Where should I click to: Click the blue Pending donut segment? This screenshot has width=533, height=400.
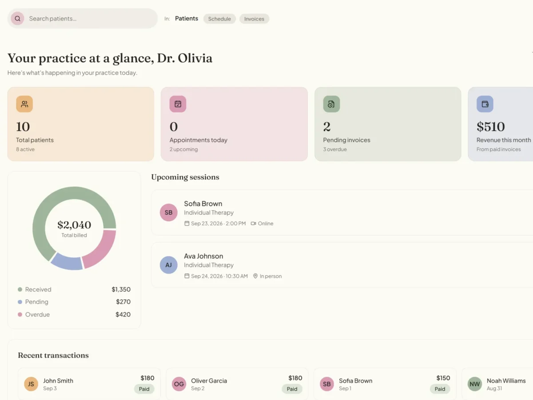tap(67, 262)
